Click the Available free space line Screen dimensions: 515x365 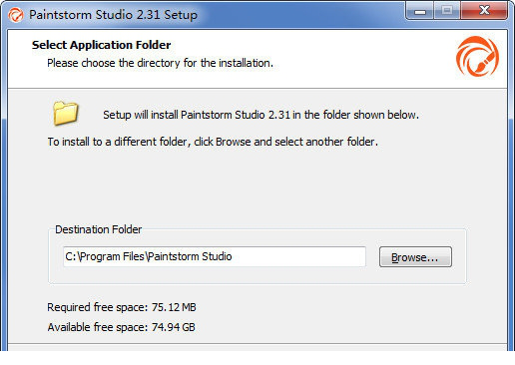coord(121,327)
